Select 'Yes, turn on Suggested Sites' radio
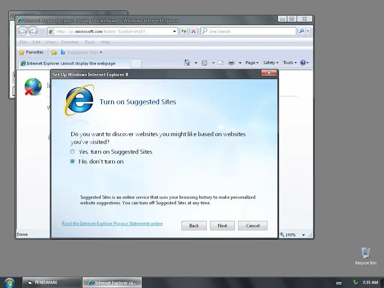This screenshot has width=384, height=288. pyautogui.click(x=72, y=151)
